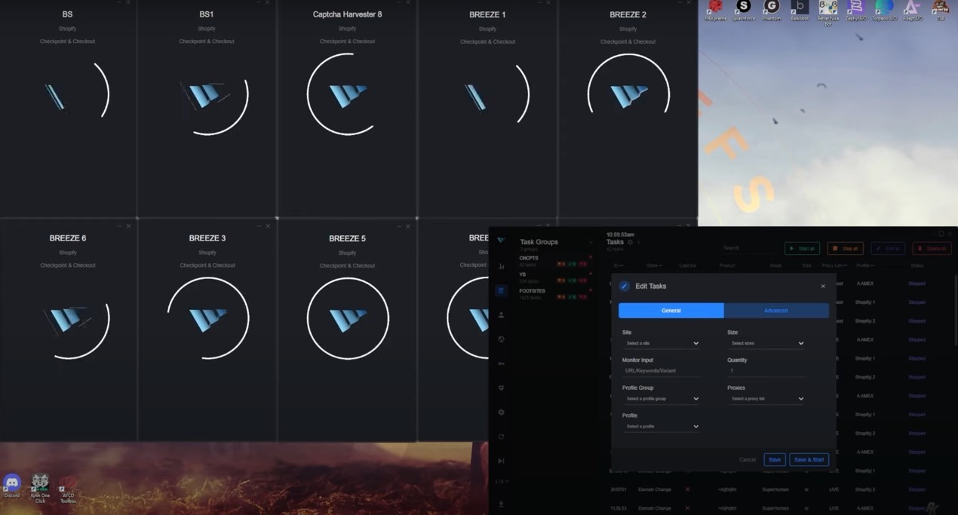
Task: Open the ZephyrAIO desktop shortcut
Action: 855,10
